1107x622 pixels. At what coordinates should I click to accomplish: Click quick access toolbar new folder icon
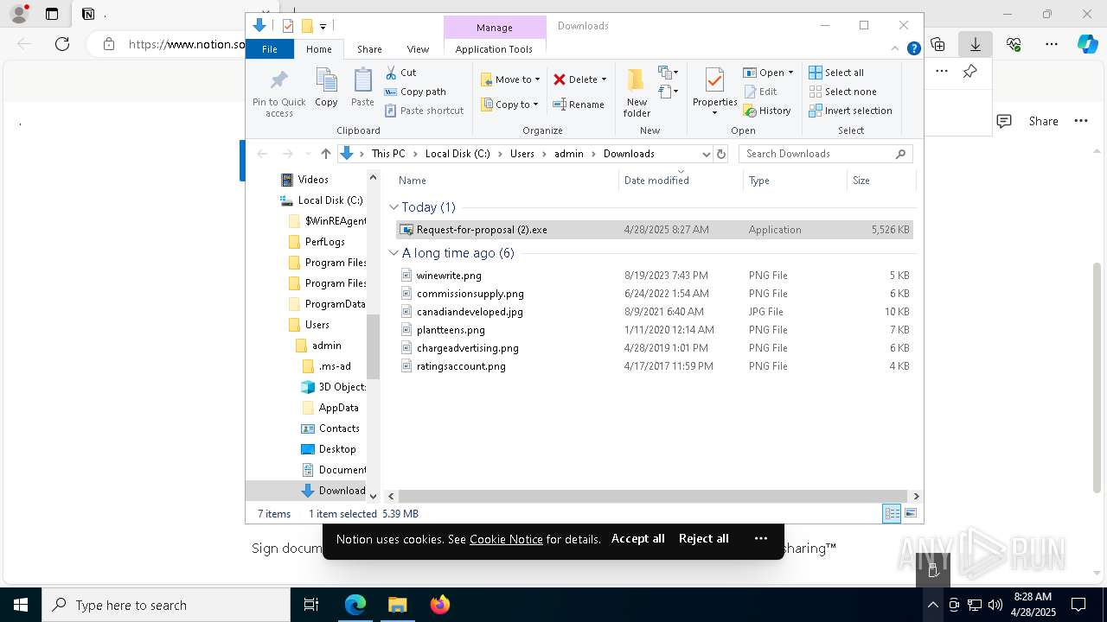[x=306, y=26]
